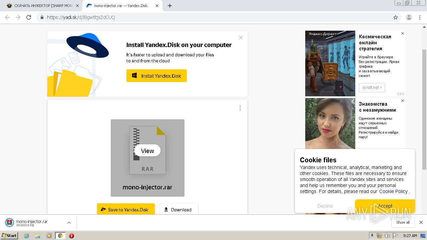The width and height of the screenshot is (427, 240).
Task: View site lock information
Action: [42, 17]
